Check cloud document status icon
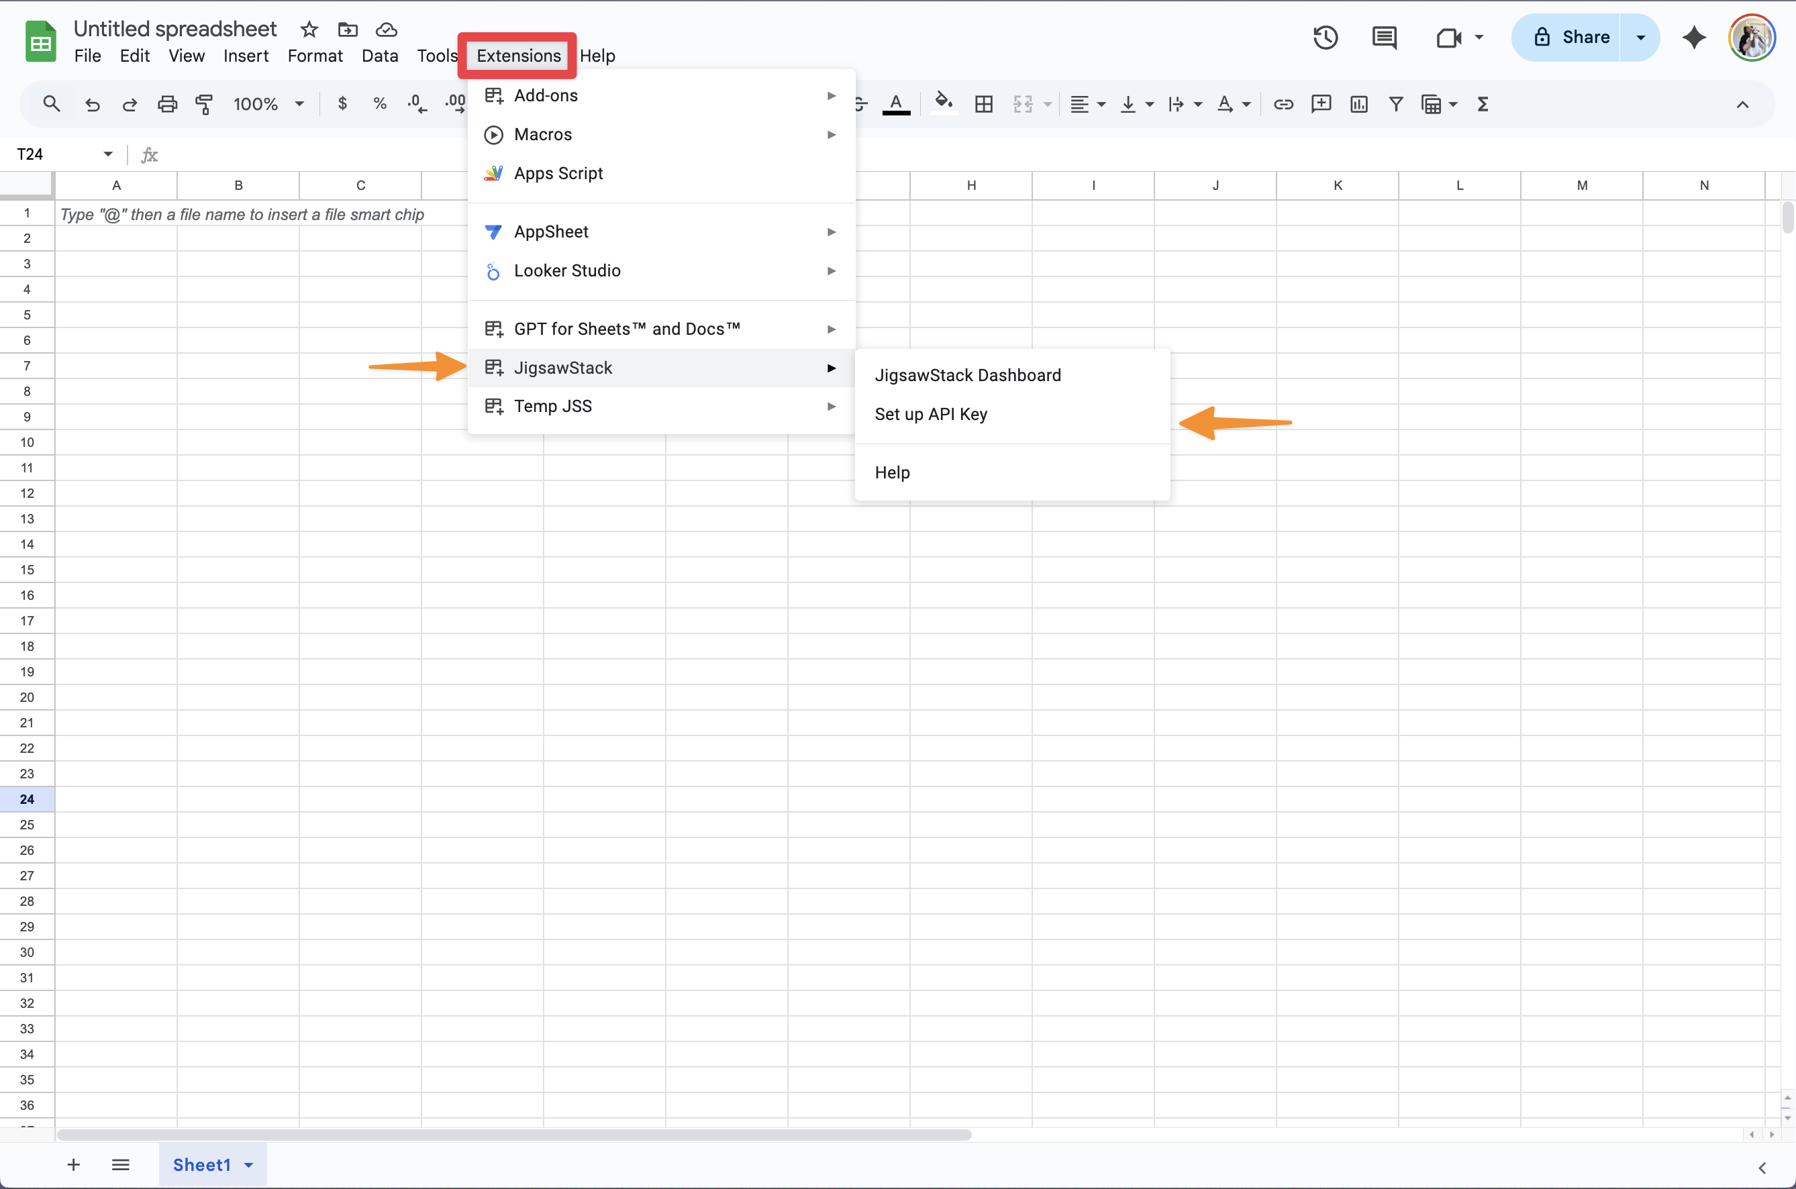This screenshot has width=1796, height=1189. (x=387, y=30)
